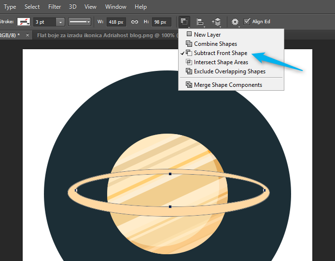Close the RGB/8 document tab

click(28, 35)
